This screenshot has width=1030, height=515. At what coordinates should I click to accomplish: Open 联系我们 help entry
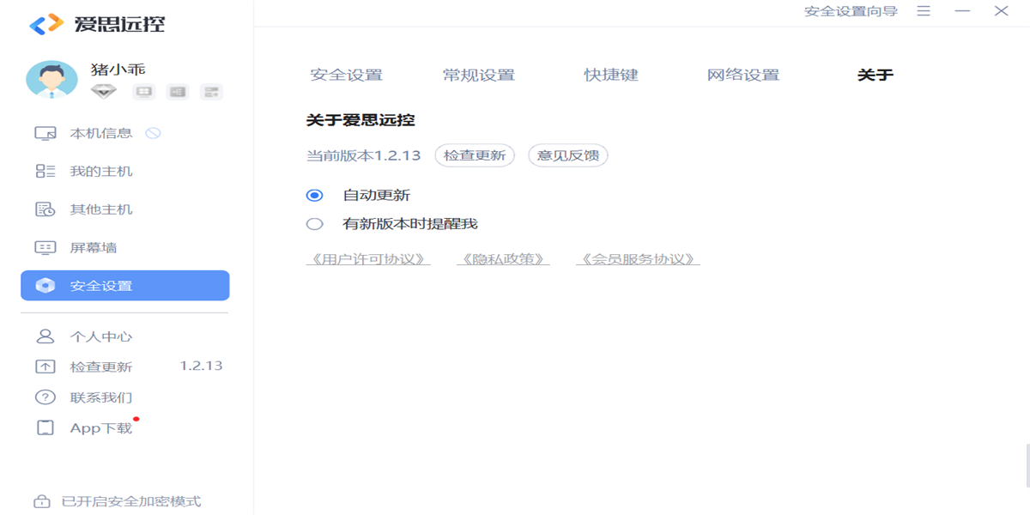tap(100, 397)
